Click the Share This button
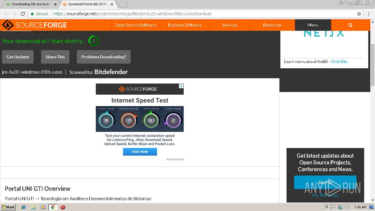 click(55, 57)
